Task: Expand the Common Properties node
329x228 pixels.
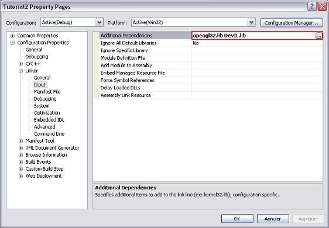Action: (x=13, y=36)
